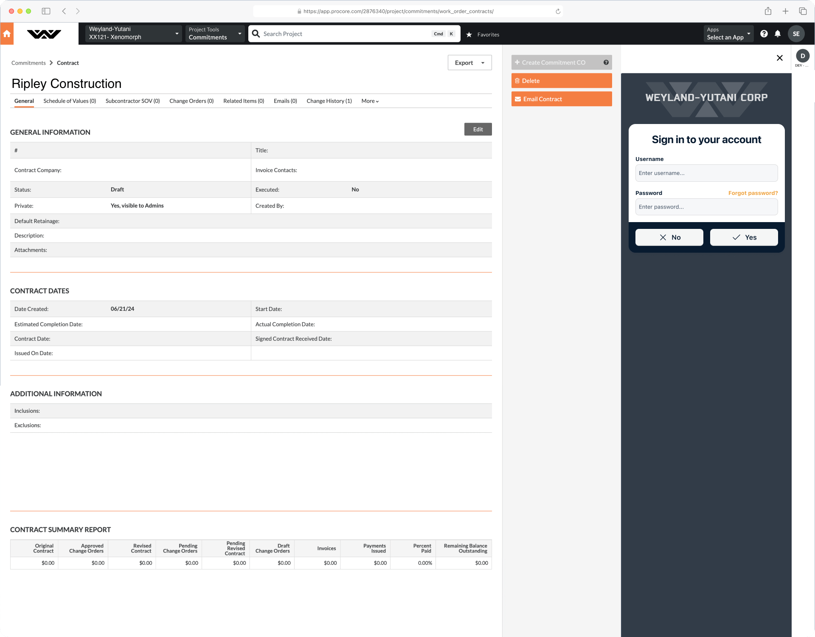
Task: Expand the Export dropdown
Action: tap(469, 63)
